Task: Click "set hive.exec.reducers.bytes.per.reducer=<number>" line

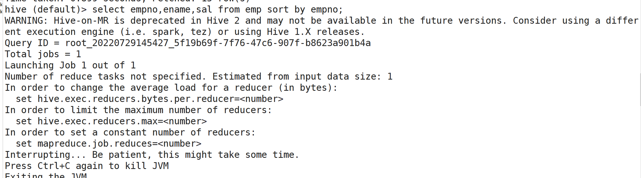Action: pos(149,99)
